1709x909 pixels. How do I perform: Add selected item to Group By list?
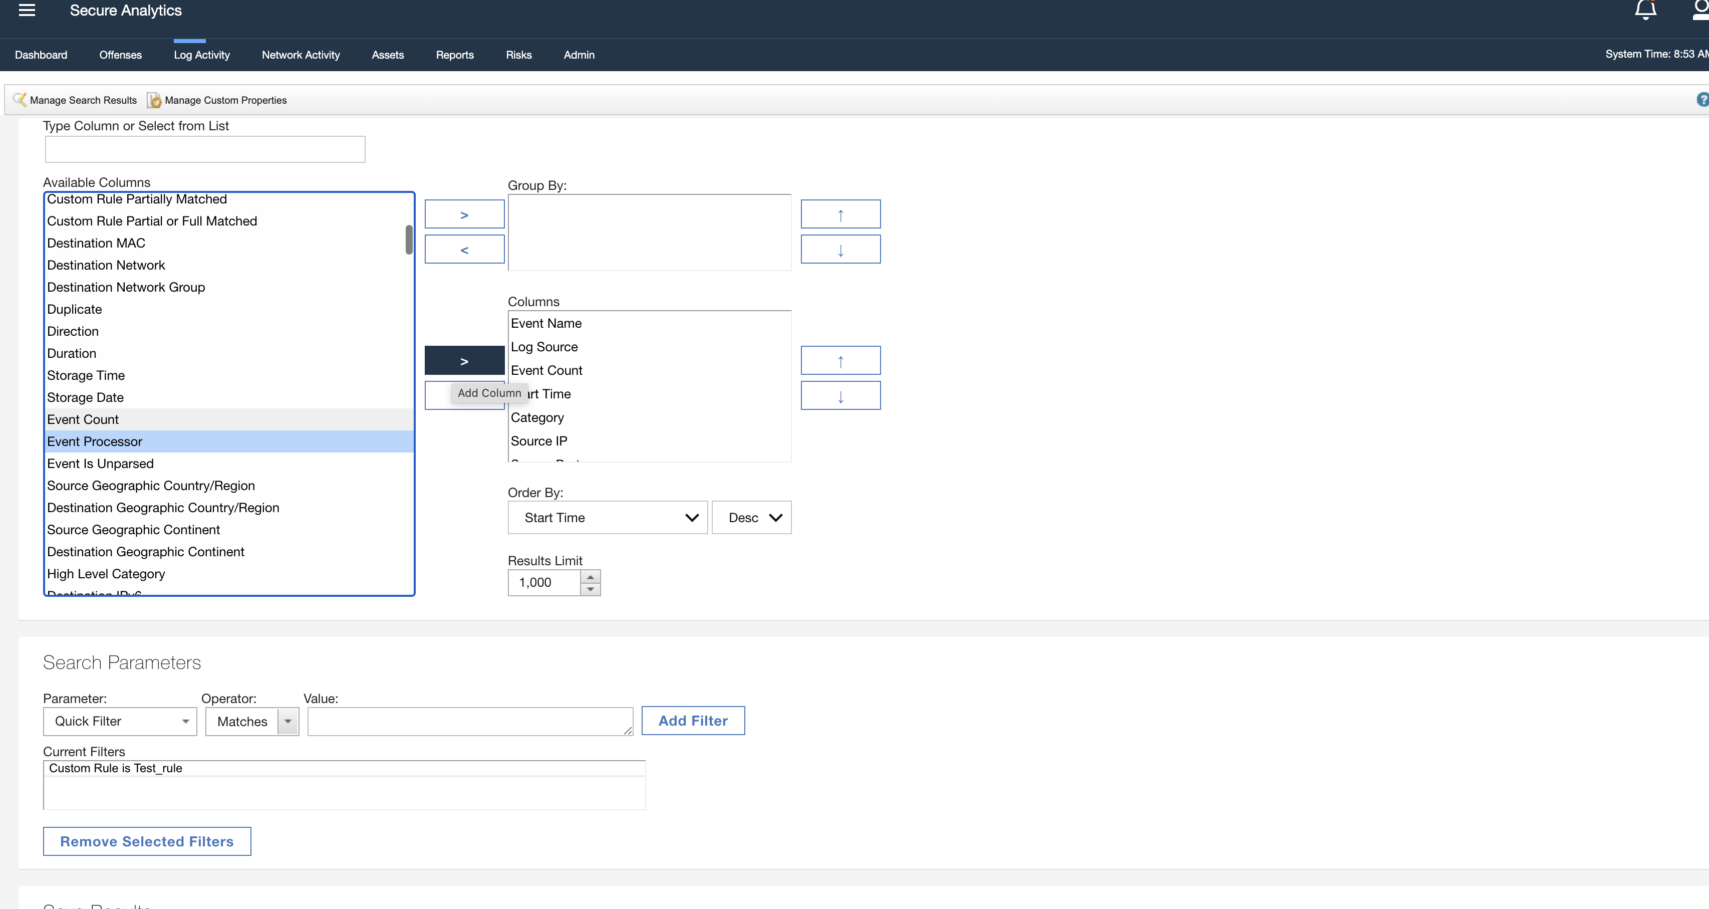[464, 214]
